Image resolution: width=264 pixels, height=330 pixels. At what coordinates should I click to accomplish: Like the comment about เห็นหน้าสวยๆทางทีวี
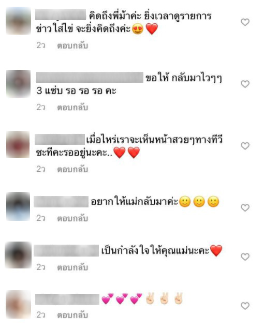(245, 146)
